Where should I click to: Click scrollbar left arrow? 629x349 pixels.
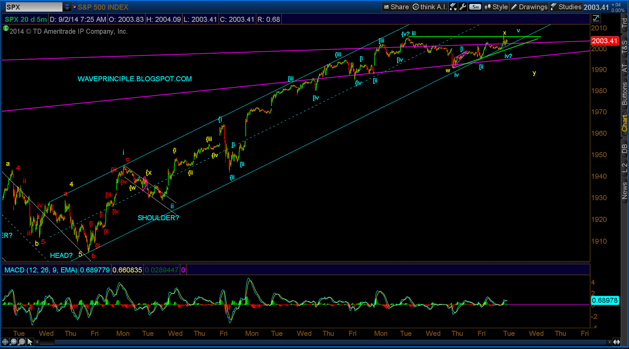click(37, 342)
